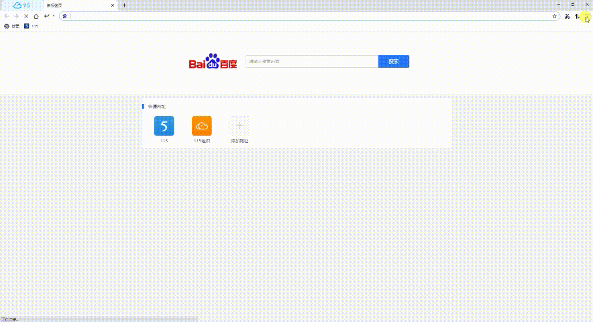The image size is (593, 322).
Task: Open the up-down arrows transfer icon
Action: [x=577, y=16]
